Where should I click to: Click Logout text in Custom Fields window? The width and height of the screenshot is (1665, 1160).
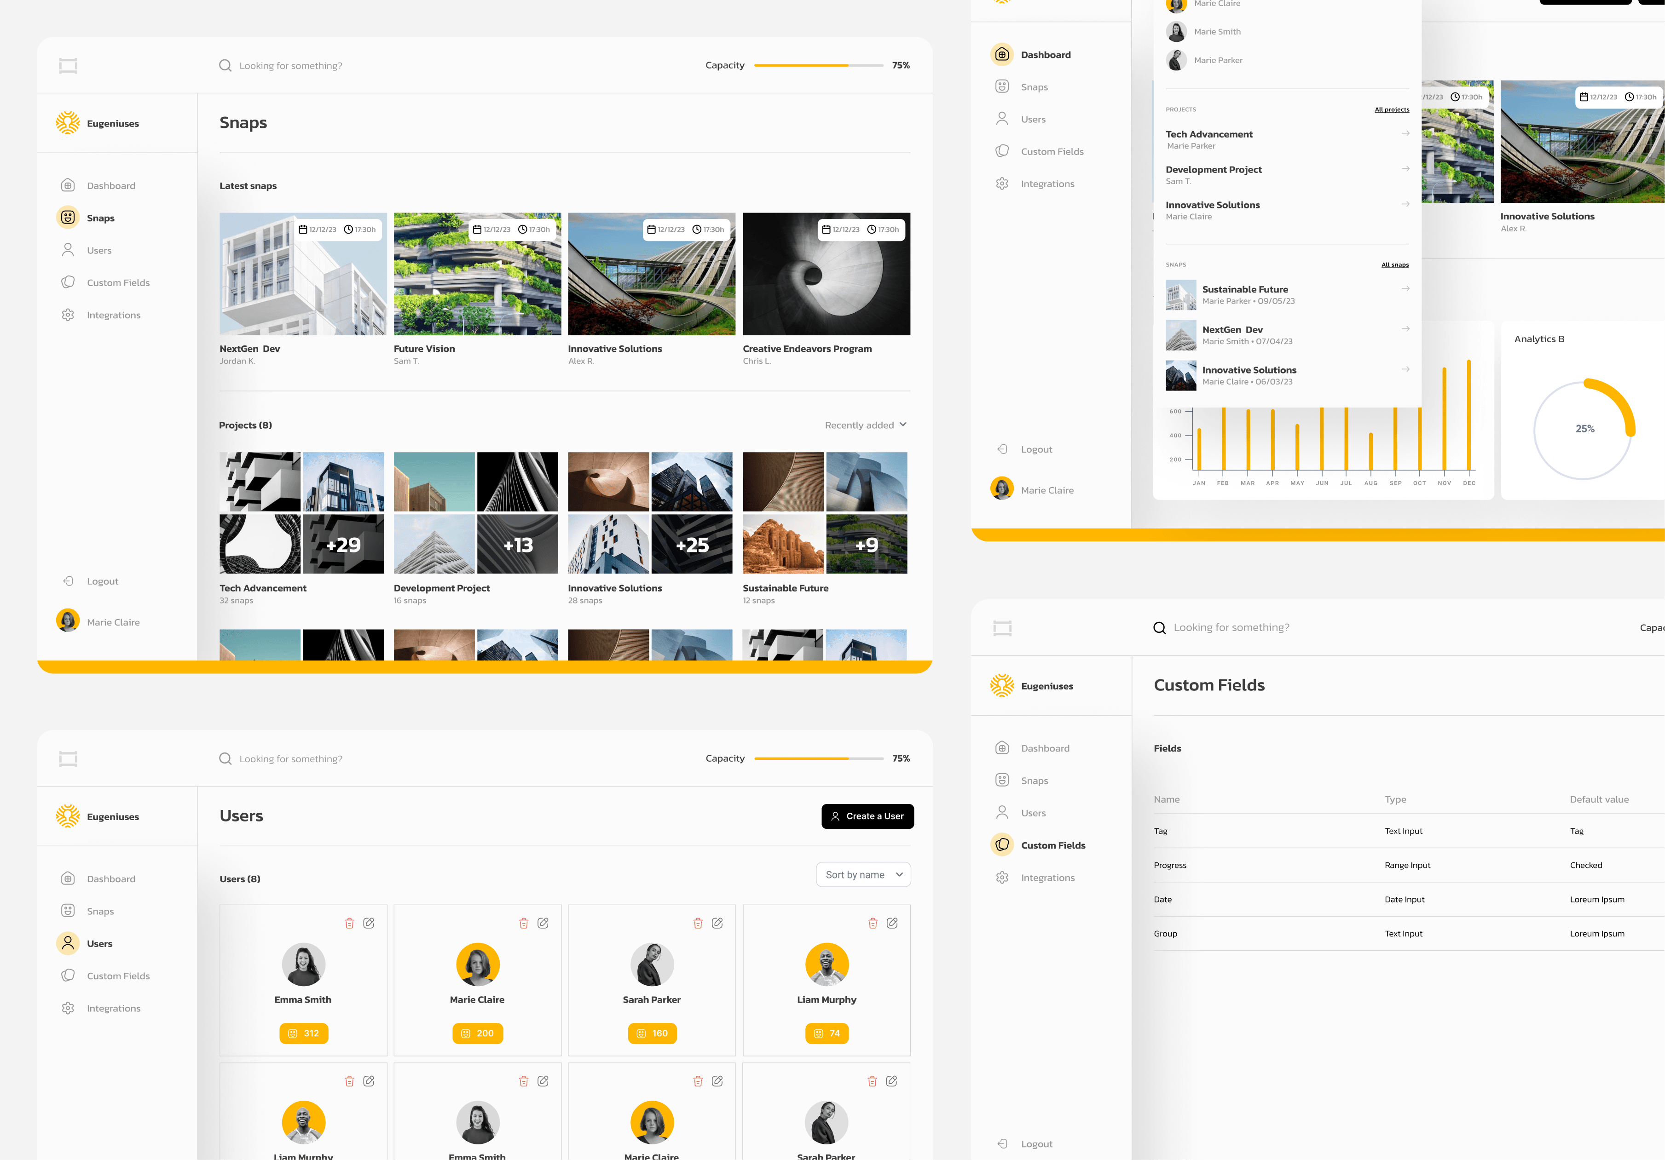click(1036, 1144)
